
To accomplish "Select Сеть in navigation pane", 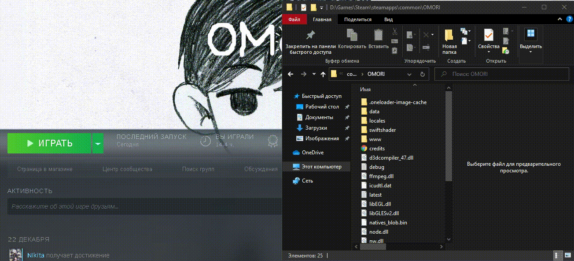I will (308, 181).
